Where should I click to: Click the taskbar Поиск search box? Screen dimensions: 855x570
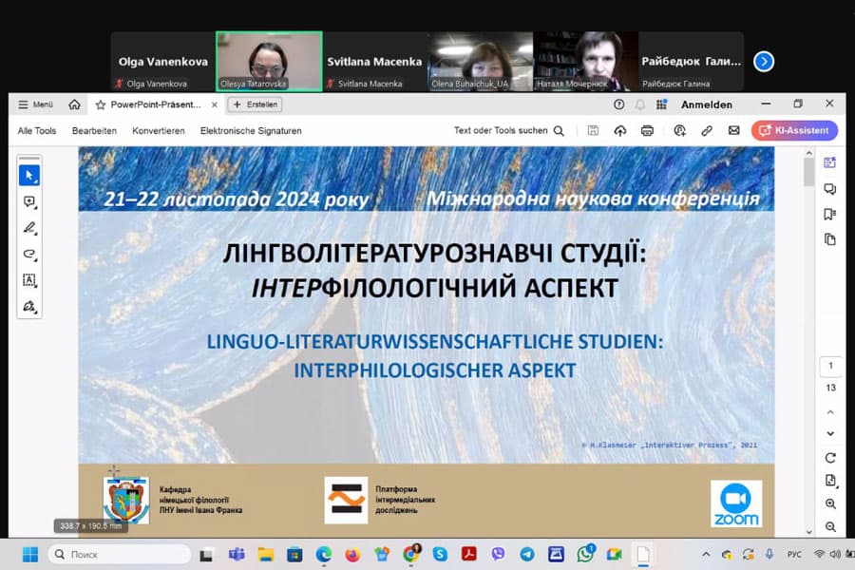point(120,554)
